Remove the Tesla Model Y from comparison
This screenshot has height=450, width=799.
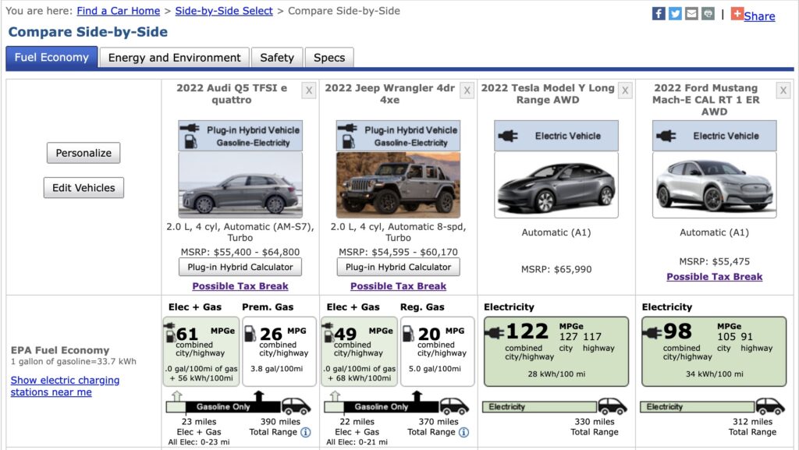625,90
